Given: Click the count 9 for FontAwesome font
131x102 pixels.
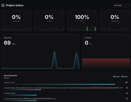Looking at the screenshot, I should click(x=127, y=88).
